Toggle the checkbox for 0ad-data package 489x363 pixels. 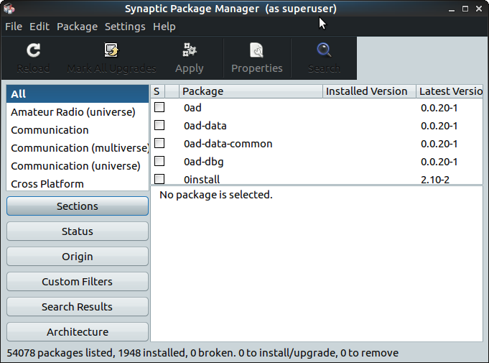(x=159, y=125)
